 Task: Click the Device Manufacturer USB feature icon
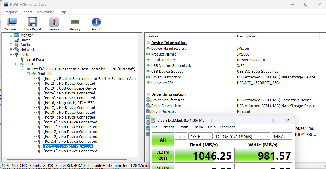(148, 48)
